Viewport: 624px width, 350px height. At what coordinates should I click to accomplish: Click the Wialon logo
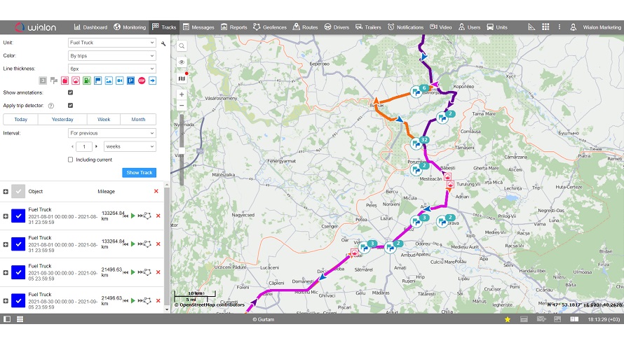coord(36,27)
